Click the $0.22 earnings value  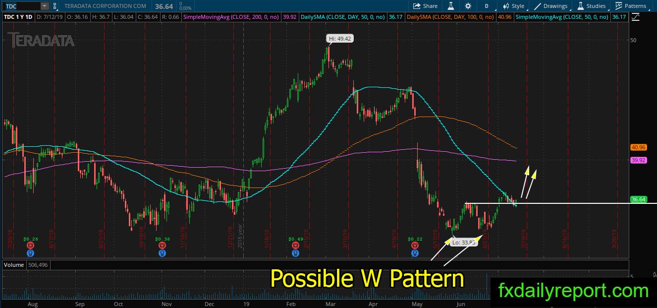pos(415,239)
